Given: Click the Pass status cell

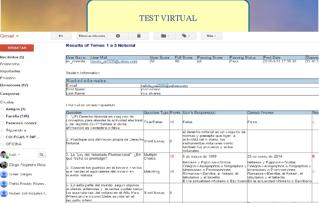Looking at the screenshot, I should tap(234, 61).
